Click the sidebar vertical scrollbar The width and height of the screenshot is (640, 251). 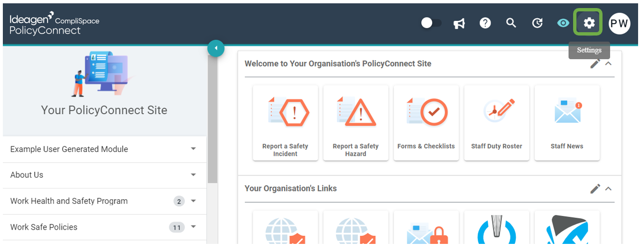213,118
